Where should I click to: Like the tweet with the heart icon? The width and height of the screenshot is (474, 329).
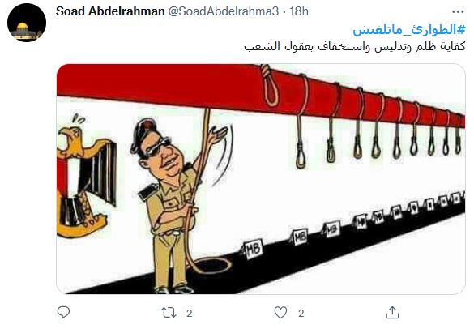(280, 313)
